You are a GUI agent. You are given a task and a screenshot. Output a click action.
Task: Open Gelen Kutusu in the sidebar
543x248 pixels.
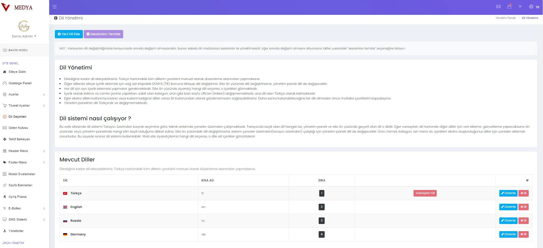tap(18, 128)
